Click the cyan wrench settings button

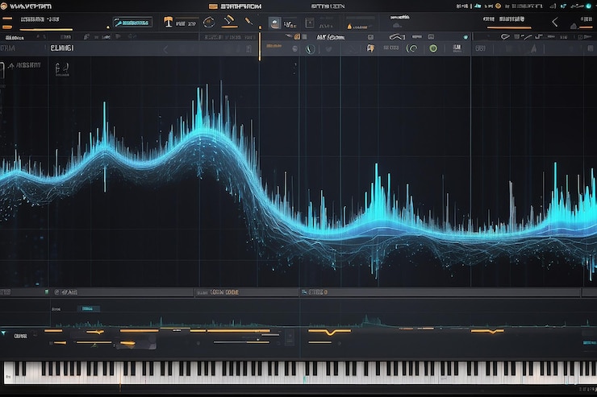[132, 23]
